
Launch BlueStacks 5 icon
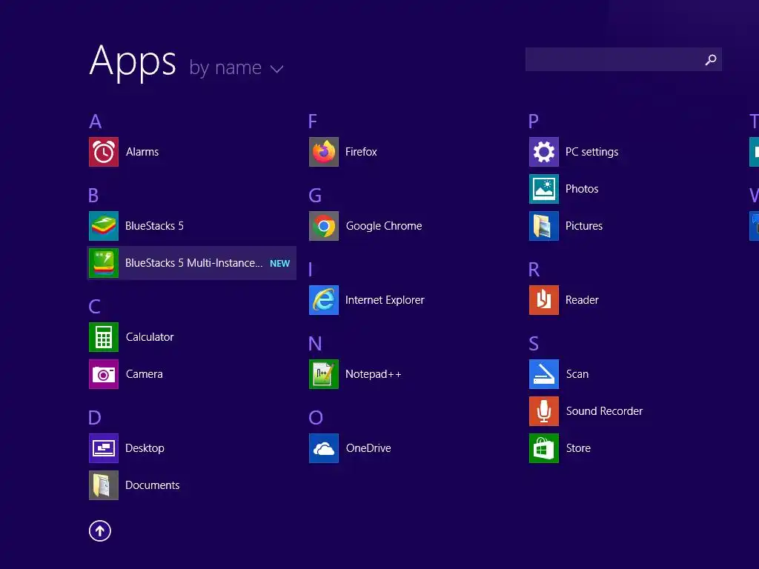point(104,226)
